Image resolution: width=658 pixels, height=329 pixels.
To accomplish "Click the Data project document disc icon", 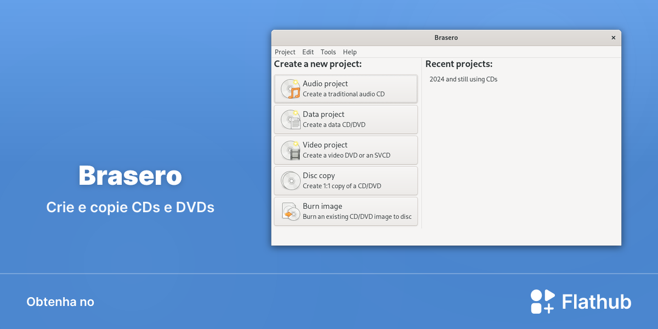I will point(291,120).
